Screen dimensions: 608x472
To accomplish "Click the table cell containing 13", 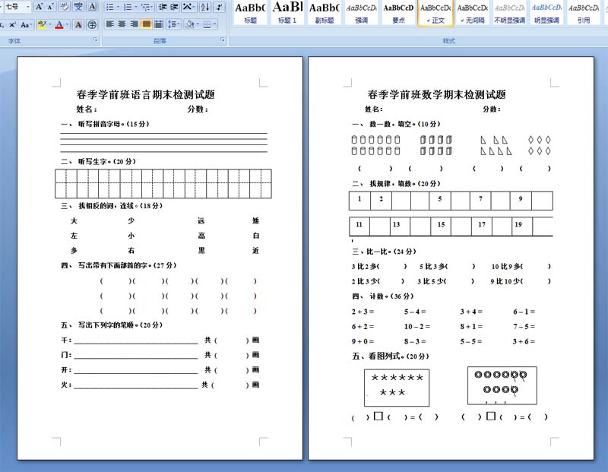I will 400,226.
